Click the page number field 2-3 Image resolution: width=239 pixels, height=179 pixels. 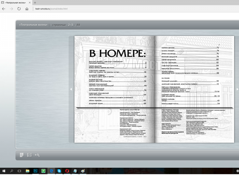(x=71, y=25)
